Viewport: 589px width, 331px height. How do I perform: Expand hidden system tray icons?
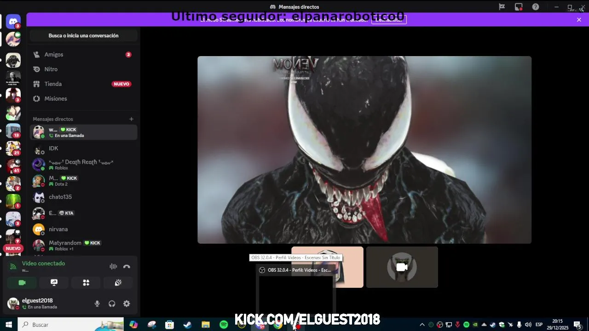[x=422, y=325]
